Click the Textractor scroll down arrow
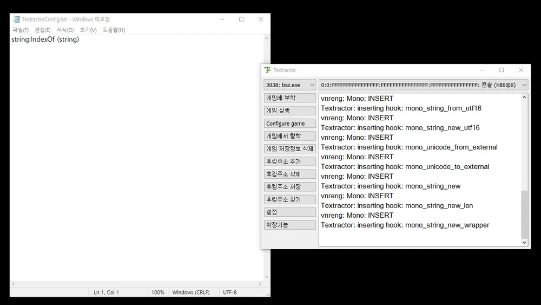Image resolution: width=541 pixels, height=305 pixels. click(x=524, y=243)
